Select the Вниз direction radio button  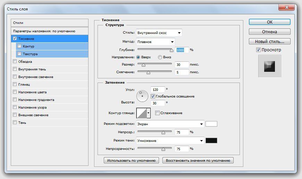(x=160, y=57)
